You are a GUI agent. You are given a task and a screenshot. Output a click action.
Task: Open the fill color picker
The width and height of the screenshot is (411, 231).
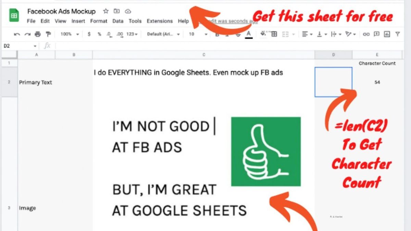(x=262, y=34)
